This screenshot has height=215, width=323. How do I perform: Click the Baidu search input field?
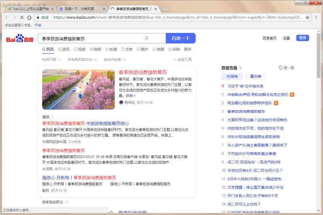(x=91, y=38)
